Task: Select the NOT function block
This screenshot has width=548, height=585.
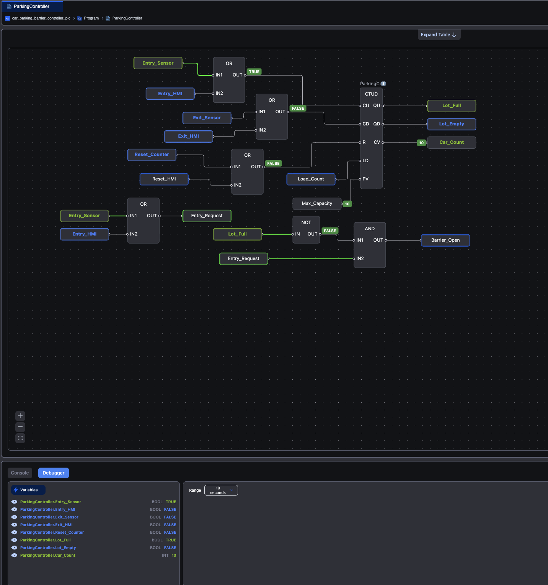Action: (306, 229)
